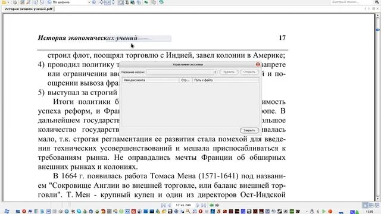Click the blue Skype icon in taskbar

pyautogui.click(x=79, y=212)
